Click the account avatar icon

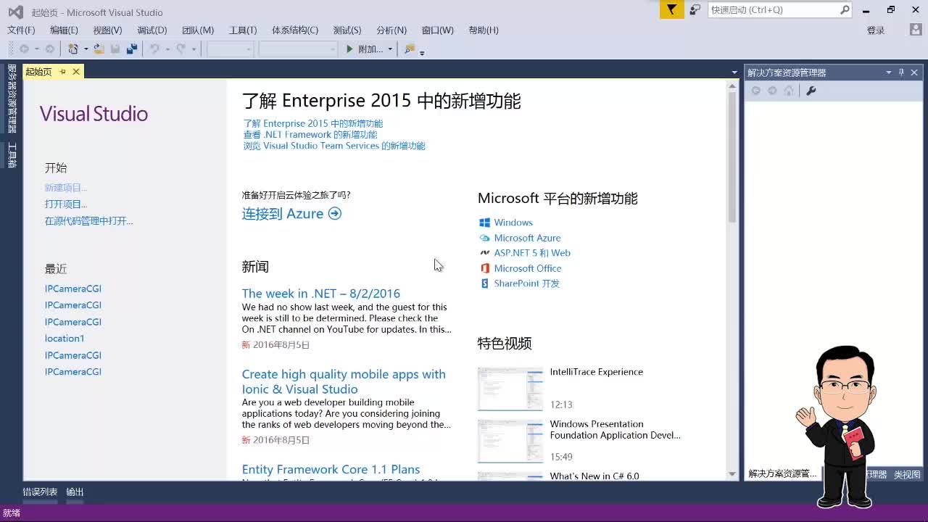[916, 30]
